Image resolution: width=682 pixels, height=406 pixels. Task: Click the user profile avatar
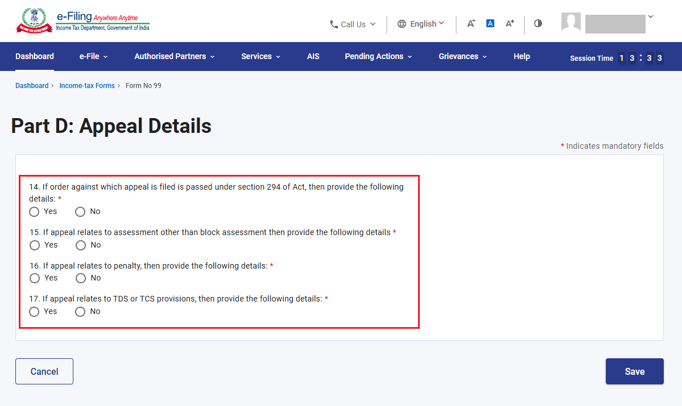[571, 22]
